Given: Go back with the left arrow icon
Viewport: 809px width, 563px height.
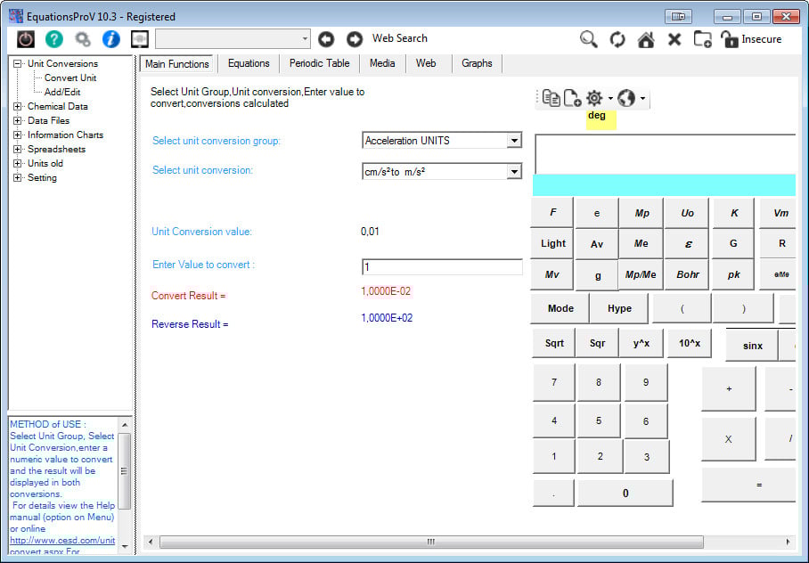Looking at the screenshot, I should point(326,39).
